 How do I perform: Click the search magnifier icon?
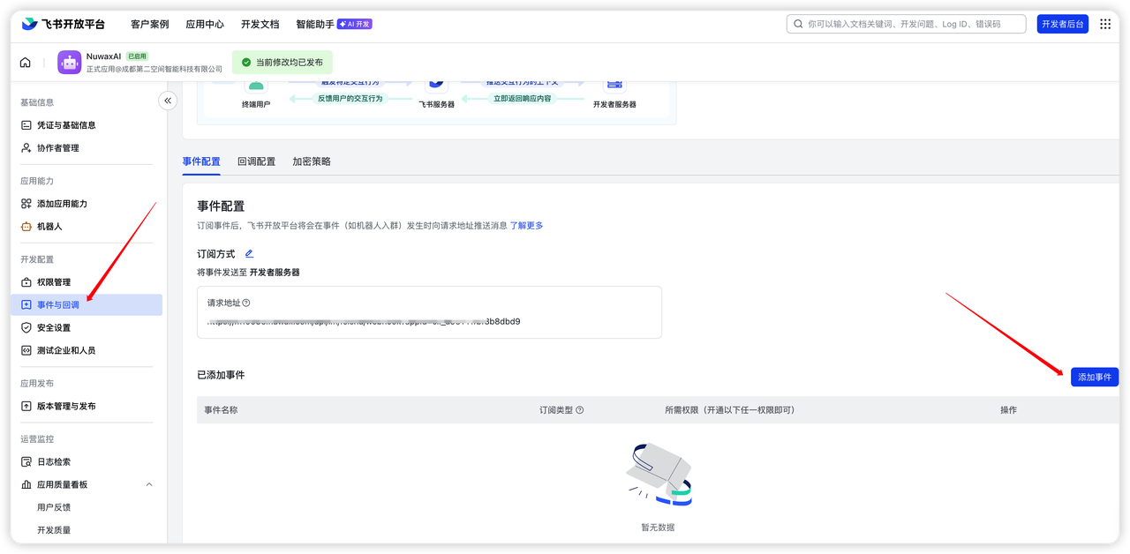point(798,24)
